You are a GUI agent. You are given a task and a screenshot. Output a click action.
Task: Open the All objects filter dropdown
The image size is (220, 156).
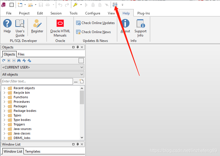pyautogui.click(x=43, y=74)
